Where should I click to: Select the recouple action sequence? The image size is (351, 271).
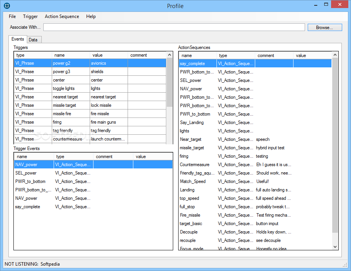pos(255,240)
